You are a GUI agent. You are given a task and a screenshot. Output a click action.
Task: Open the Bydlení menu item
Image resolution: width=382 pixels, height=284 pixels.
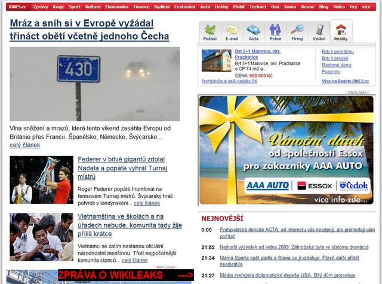(x=162, y=7)
